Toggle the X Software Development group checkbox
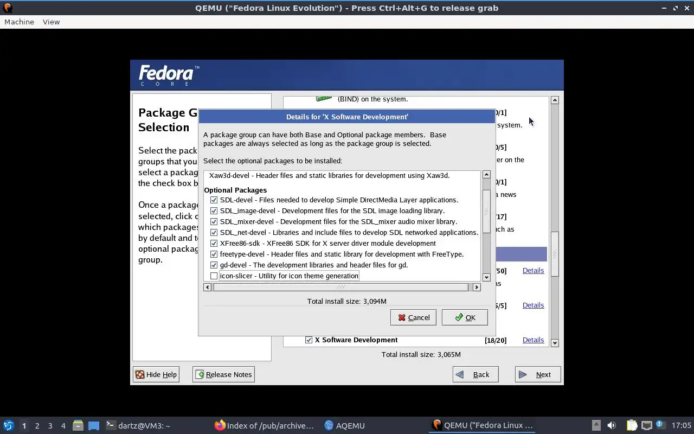The height and width of the screenshot is (434, 694). 309,340
